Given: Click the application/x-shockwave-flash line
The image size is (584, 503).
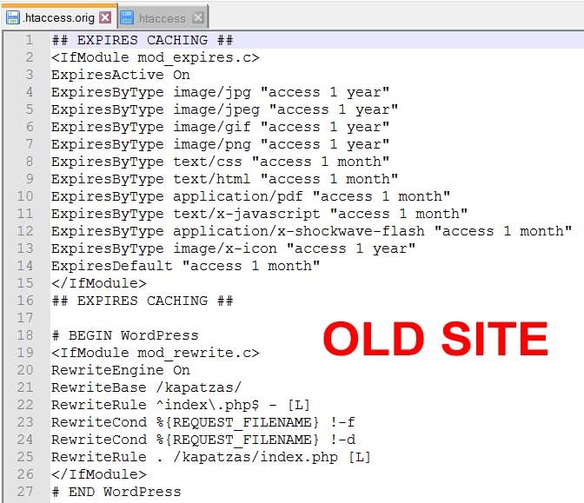Looking at the screenshot, I should [x=311, y=231].
